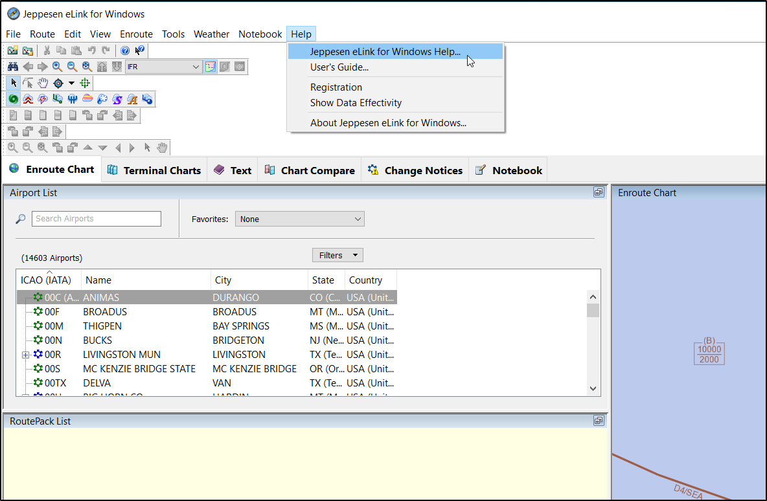Click the zoom out magnifier icon

pos(72,67)
